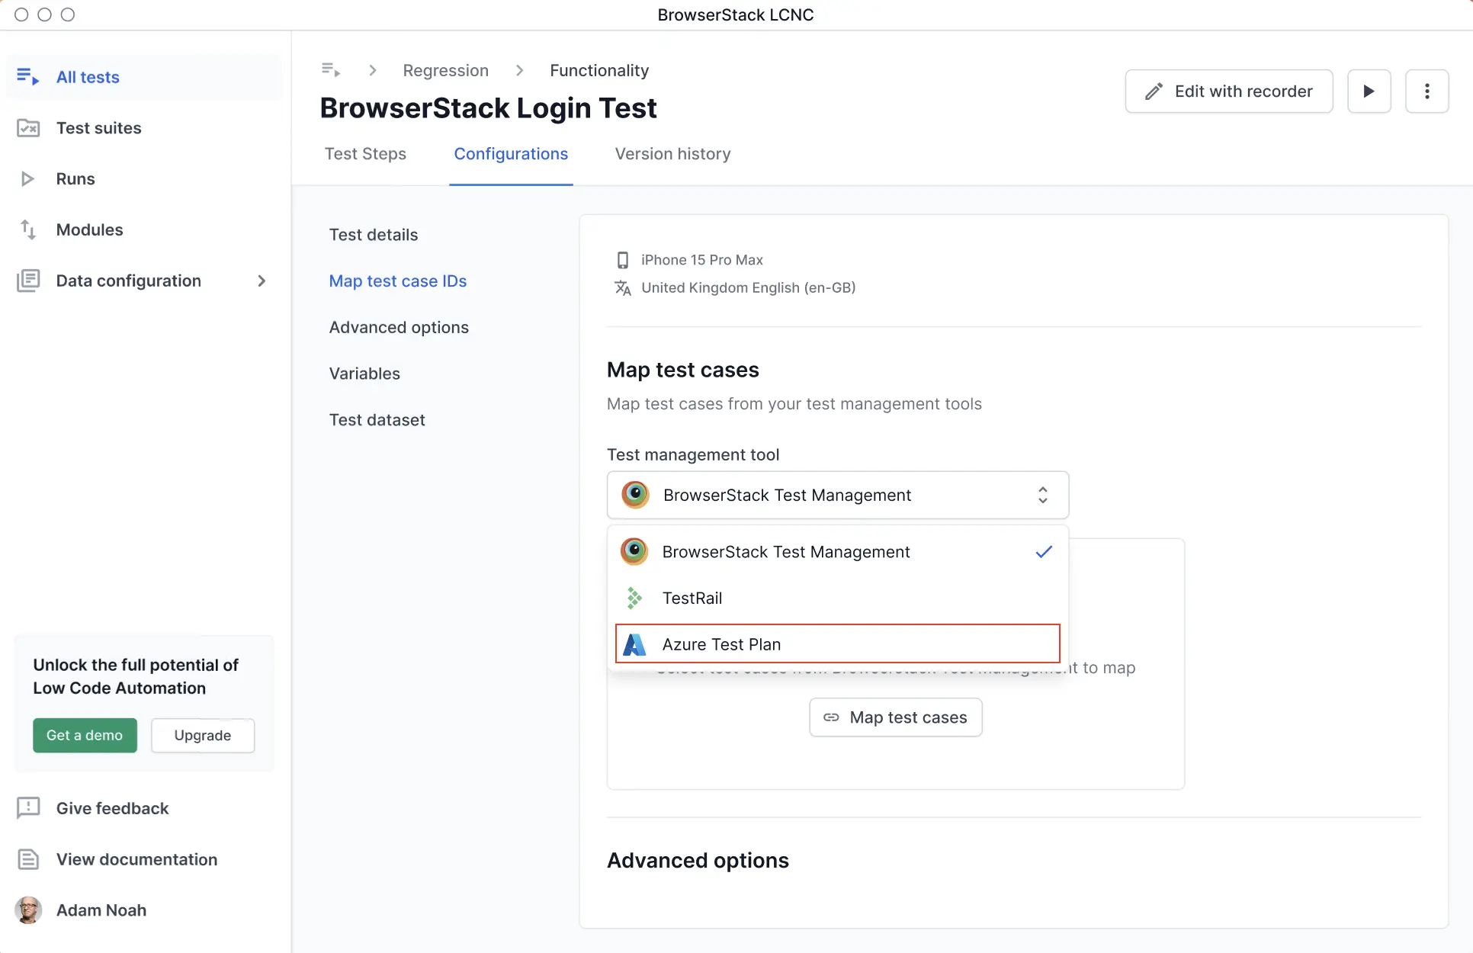Open the Test Steps tab

click(x=365, y=154)
